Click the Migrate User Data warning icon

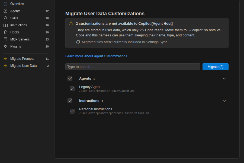5,66
